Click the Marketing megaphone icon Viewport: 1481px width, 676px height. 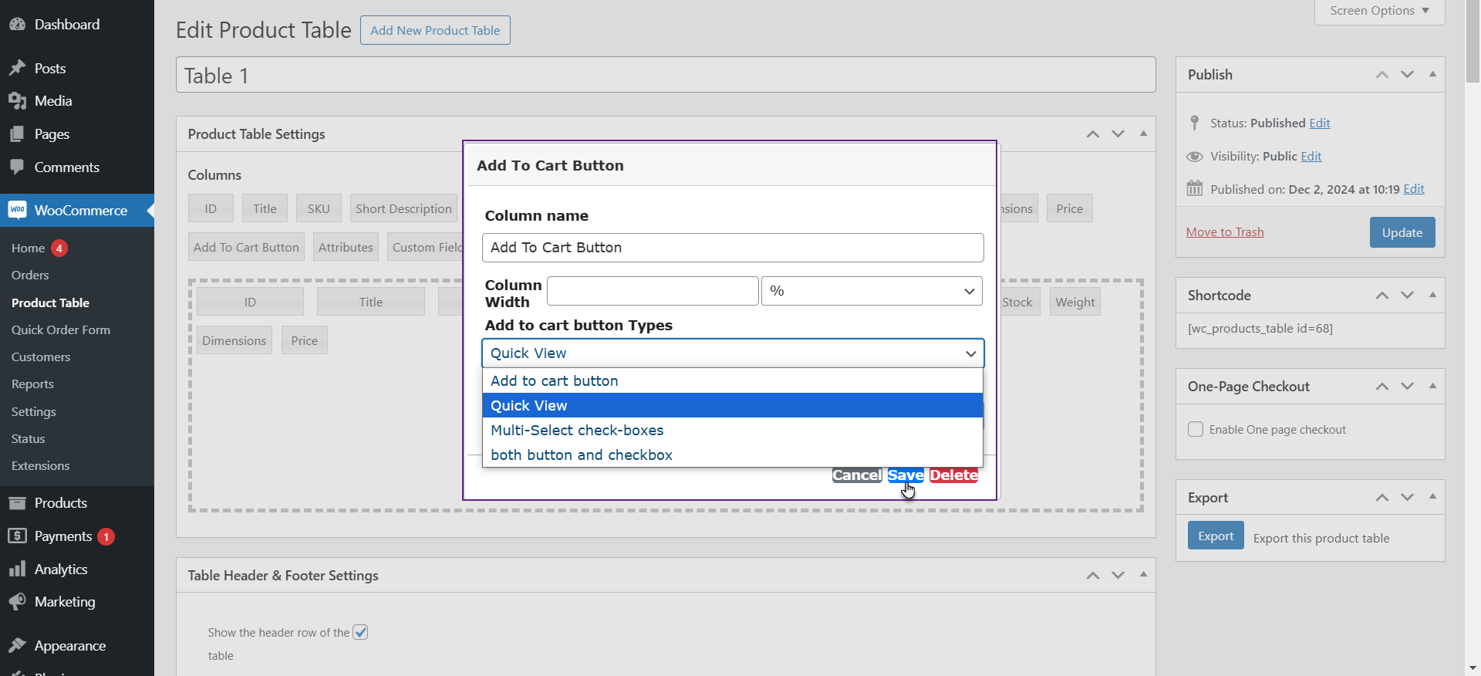[x=17, y=602]
